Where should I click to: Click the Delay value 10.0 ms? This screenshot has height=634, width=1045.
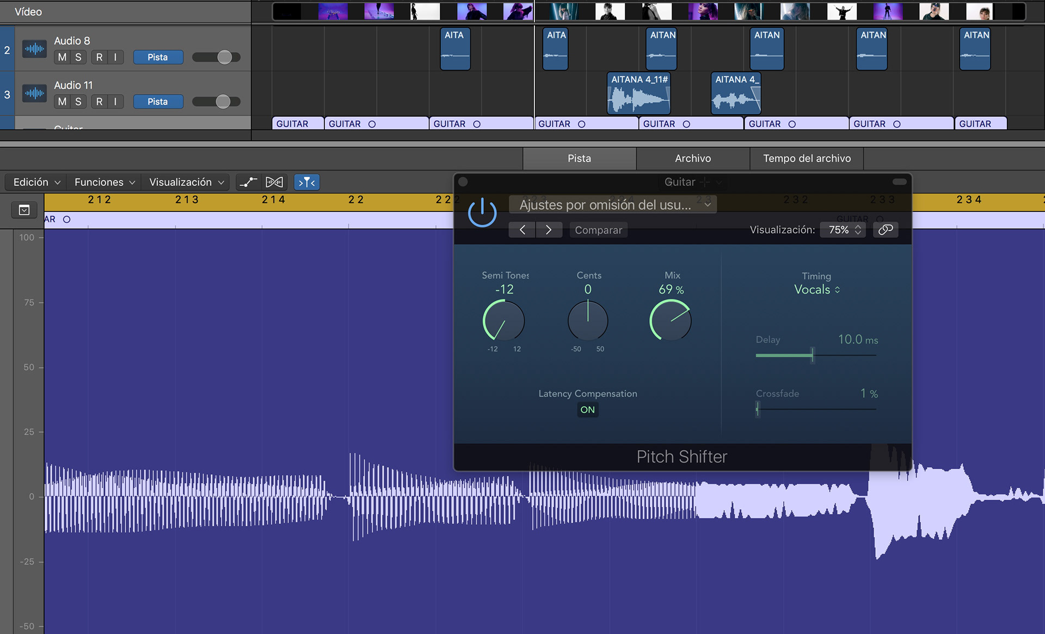(858, 339)
